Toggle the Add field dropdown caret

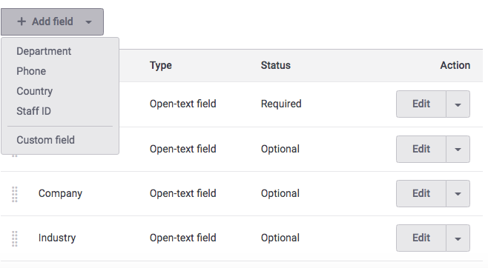pos(89,22)
